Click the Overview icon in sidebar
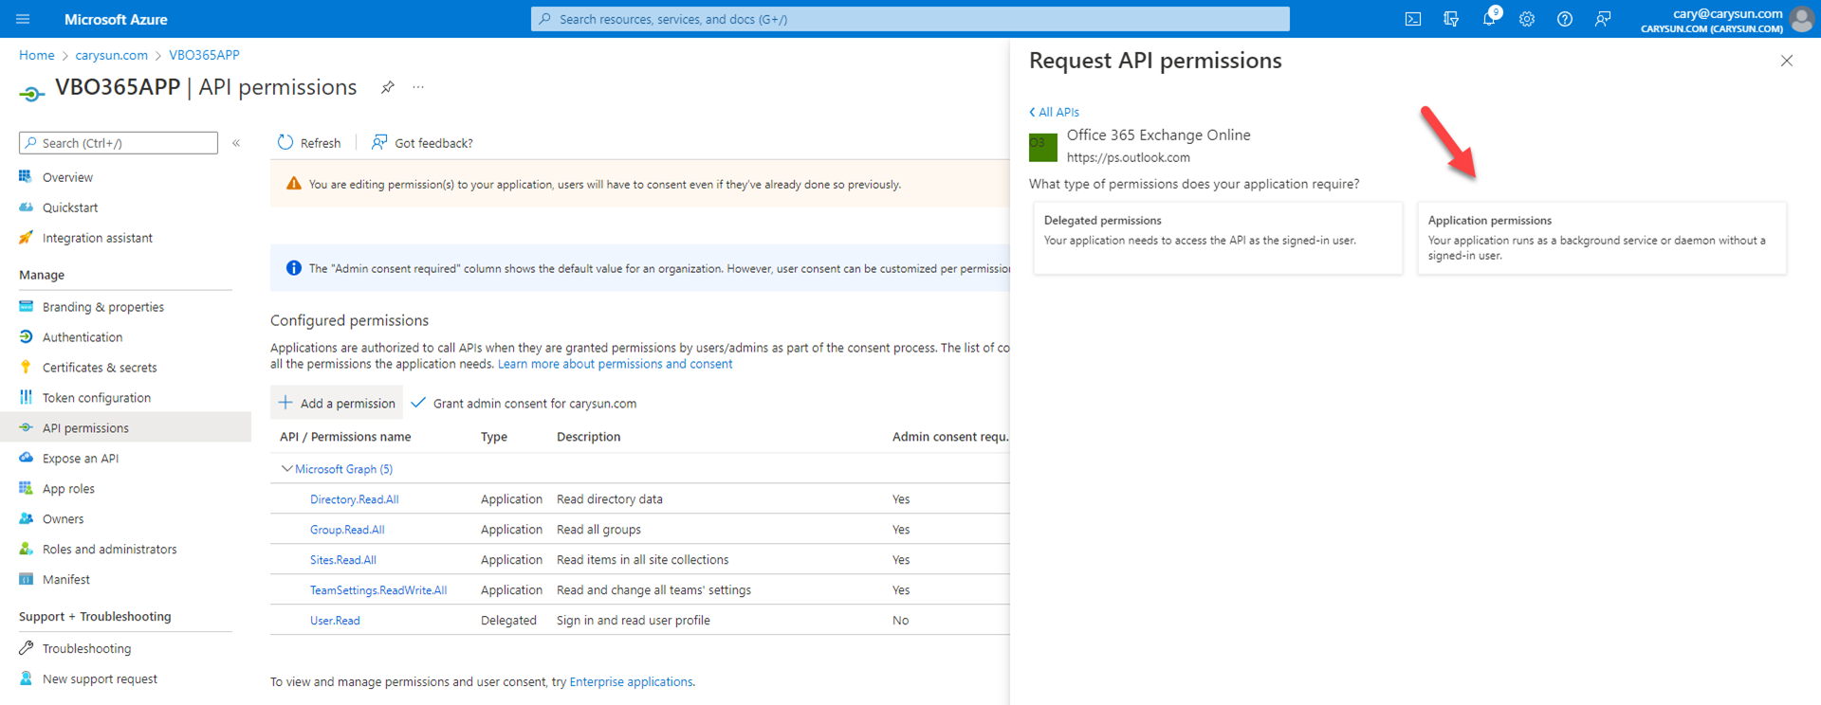Image resolution: width=1821 pixels, height=705 pixels. (26, 176)
